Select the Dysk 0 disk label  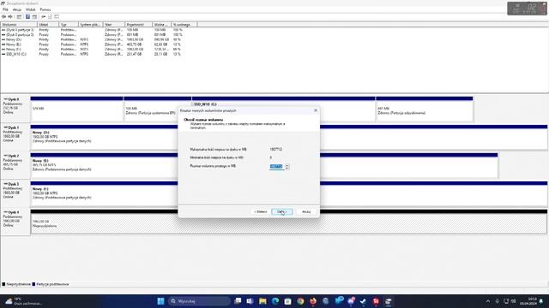[x=15, y=109]
